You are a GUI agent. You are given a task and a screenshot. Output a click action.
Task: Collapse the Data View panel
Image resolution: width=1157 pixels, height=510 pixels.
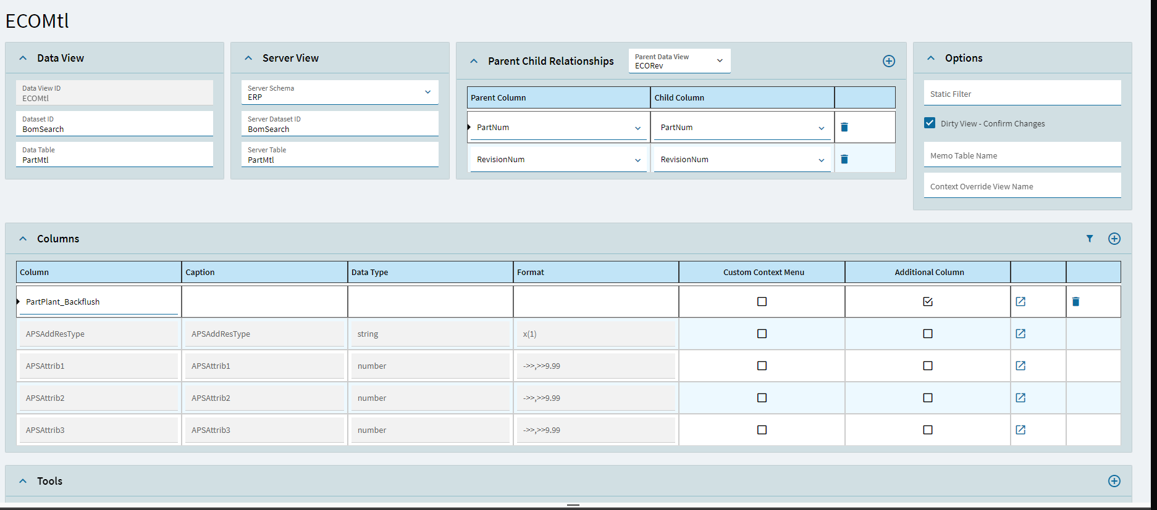(23, 58)
